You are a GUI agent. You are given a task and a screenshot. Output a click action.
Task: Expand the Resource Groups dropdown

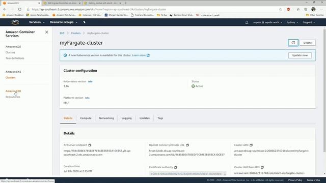coord(64,22)
